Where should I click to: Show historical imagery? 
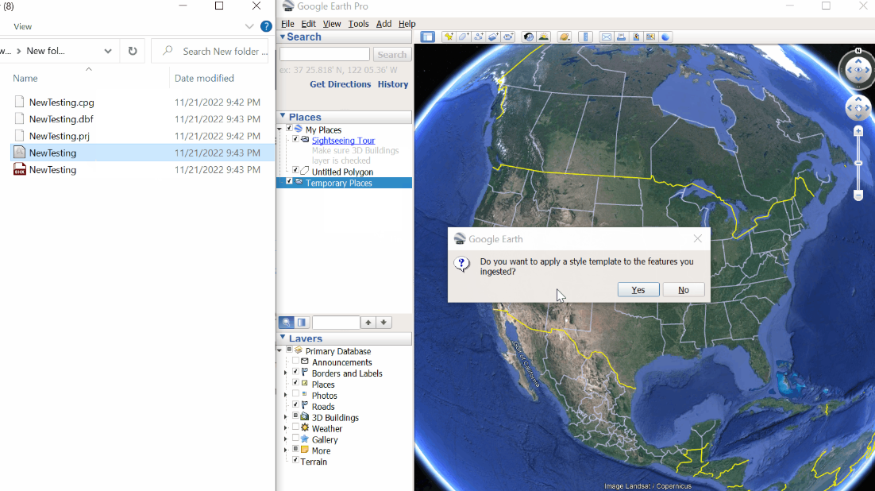pos(527,37)
